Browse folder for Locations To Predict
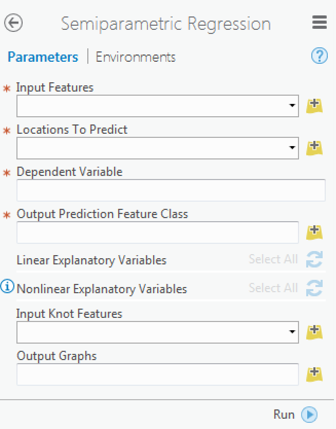Image resolution: width=336 pixels, height=429 pixels. point(314,148)
